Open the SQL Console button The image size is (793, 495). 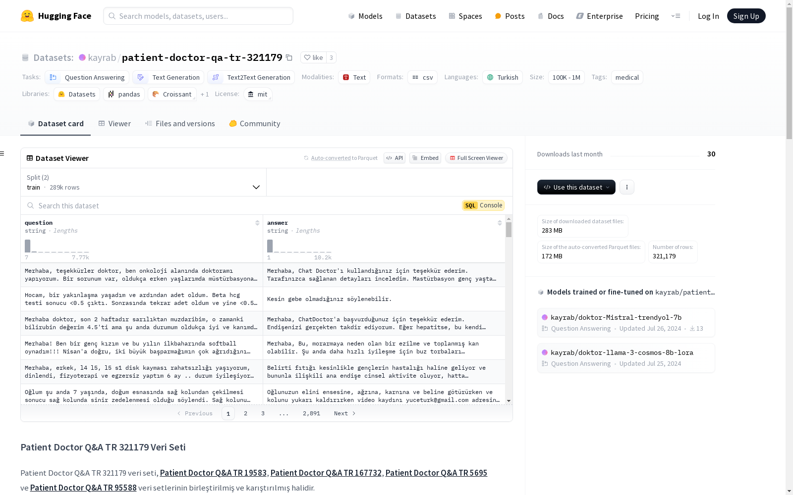click(x=483, y=205)
